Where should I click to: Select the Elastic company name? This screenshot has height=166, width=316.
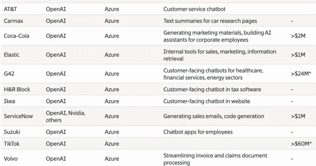pyautogui.click(x=12, y=55)
